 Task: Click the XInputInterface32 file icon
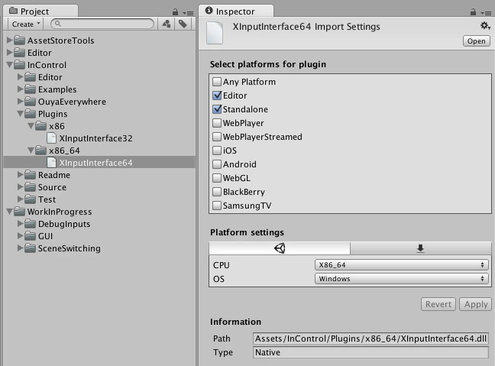coord(51,138)
